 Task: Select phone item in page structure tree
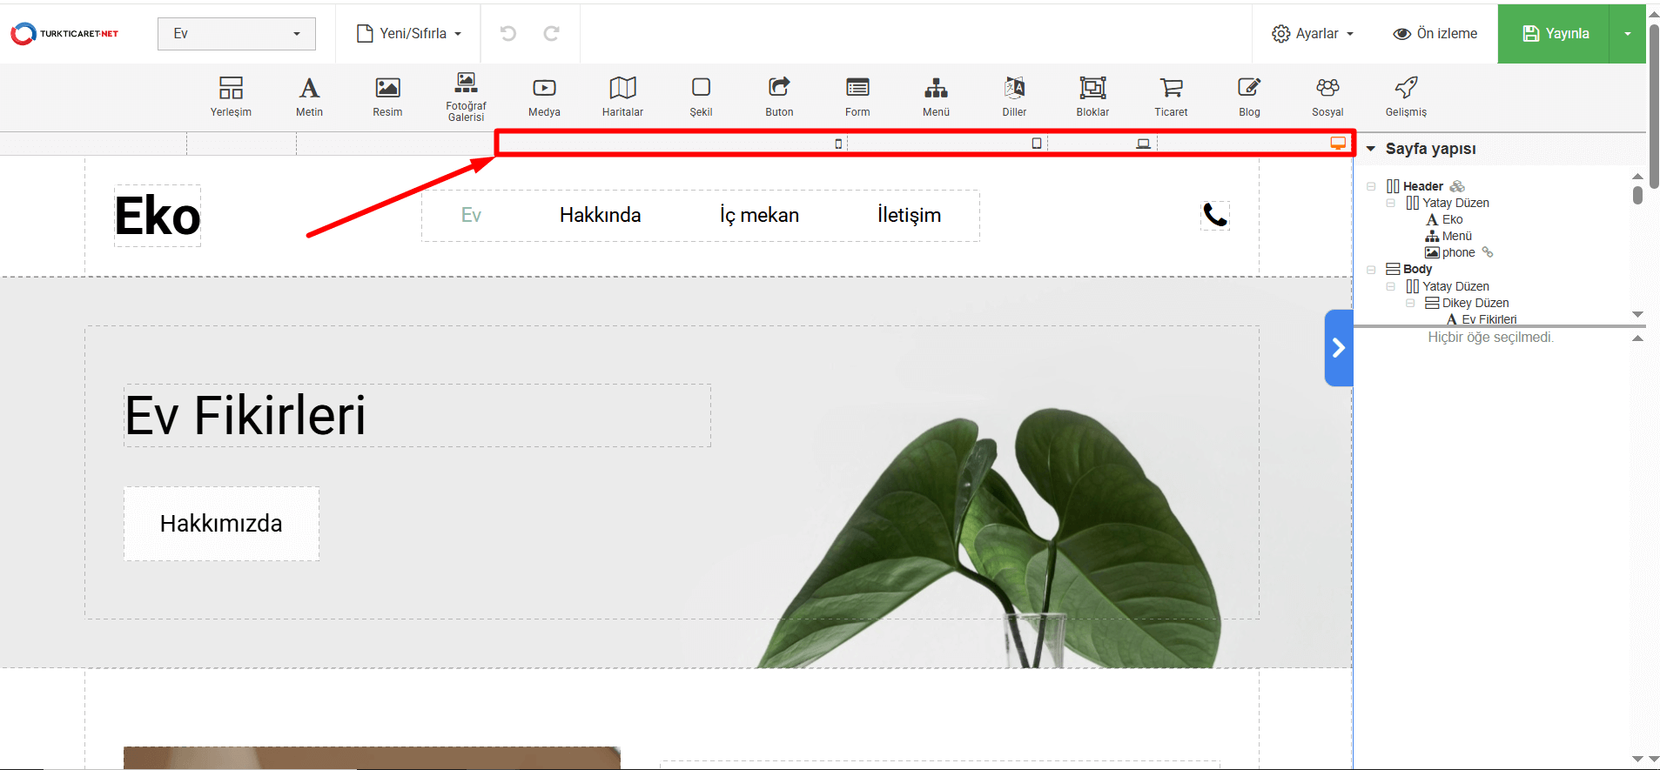coord(1458,252)
